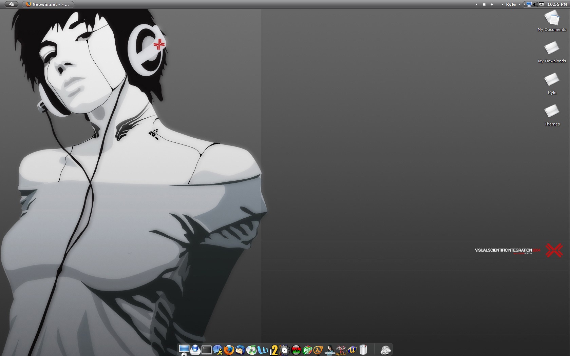Open the Microsoft Word dock icon
Screen dimensions: 570x356
click(263, 350)
